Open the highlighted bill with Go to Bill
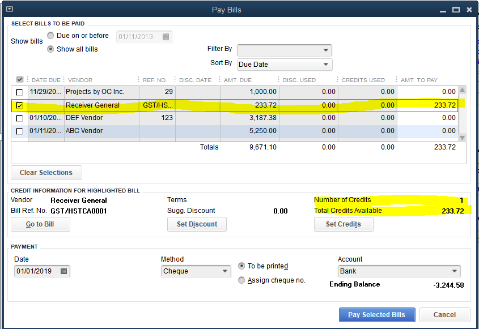This screenshot has width=479, height=329. (40, 224)
